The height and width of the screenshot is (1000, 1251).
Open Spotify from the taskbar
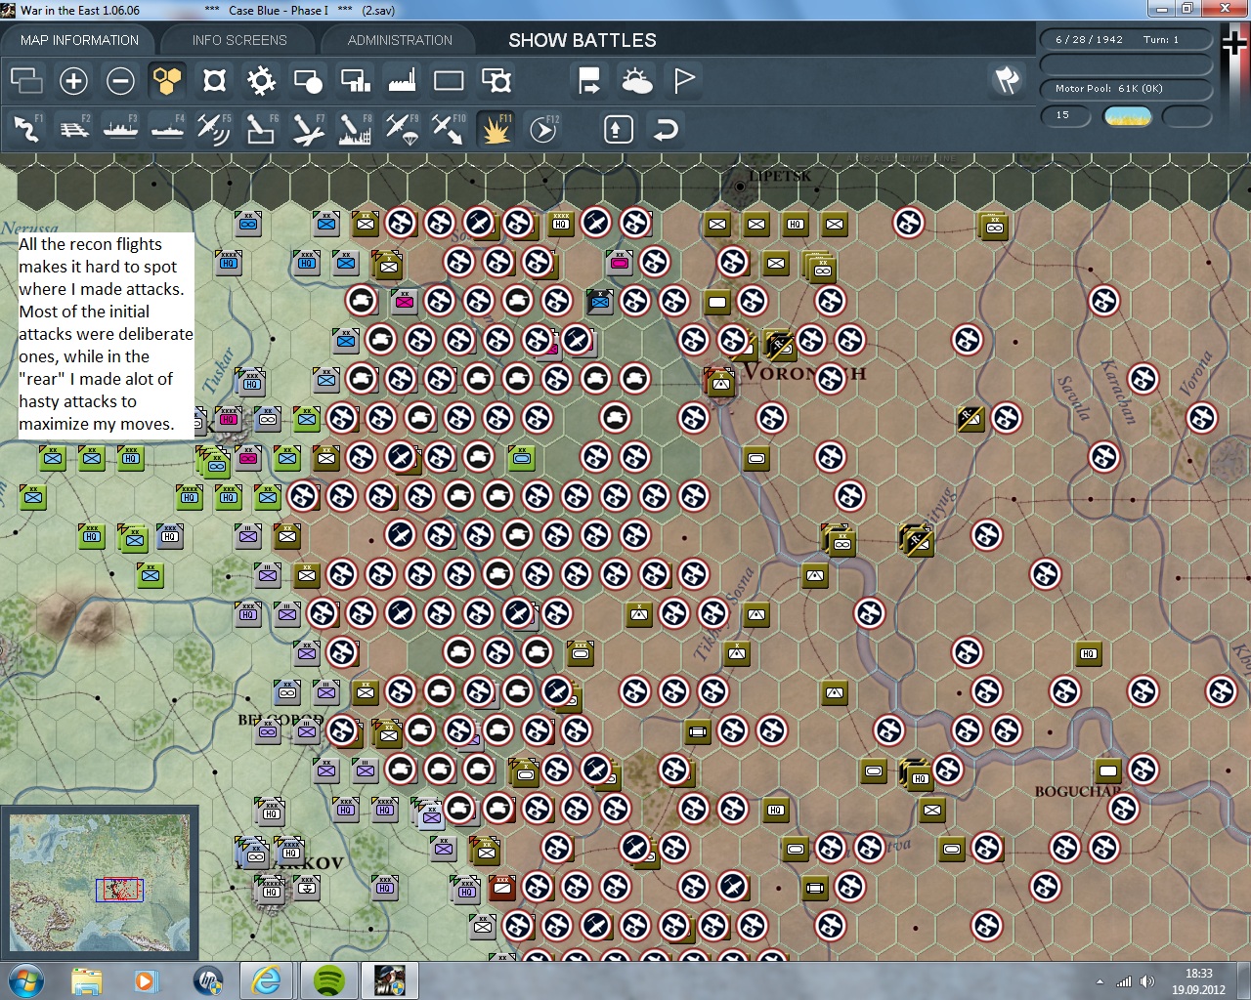328,980
